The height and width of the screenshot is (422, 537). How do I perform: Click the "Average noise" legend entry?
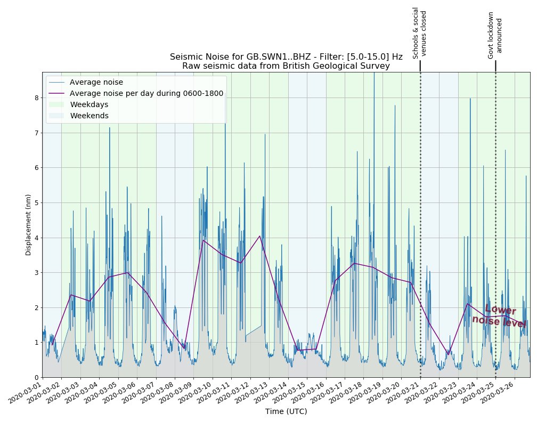pyautogui.click(x=96, y=82)
